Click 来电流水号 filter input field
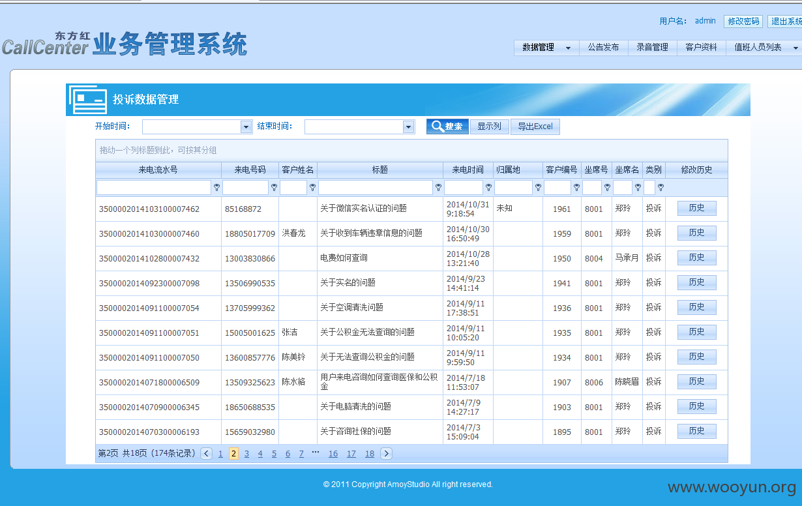Viewport: 802px width, 506px height. click(154, 188)
